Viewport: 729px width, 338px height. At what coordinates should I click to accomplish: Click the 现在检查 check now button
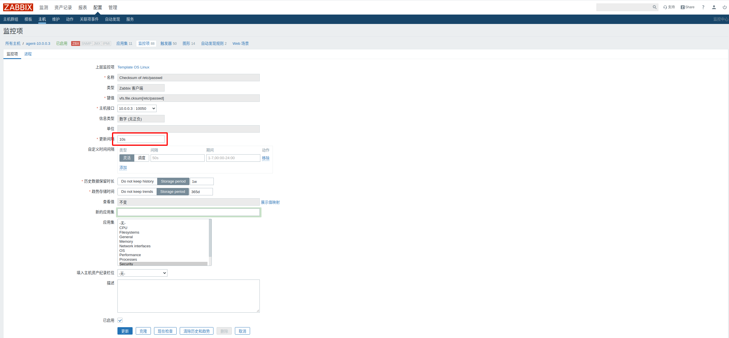(165, 331)
